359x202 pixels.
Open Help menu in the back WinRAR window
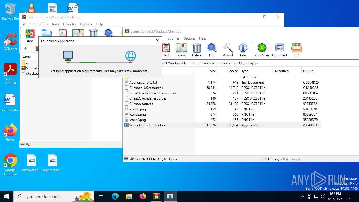point(99,24)
